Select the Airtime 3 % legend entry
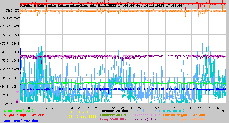The image size is (229, 123). [174, 111]
